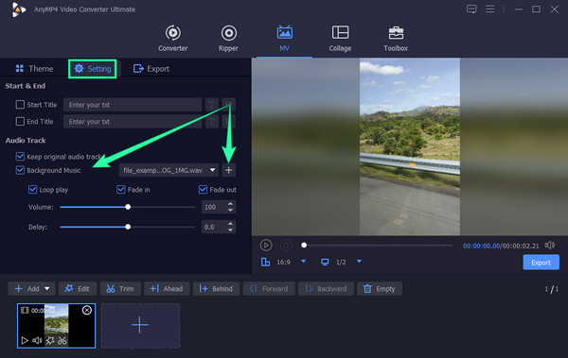Toggle Keep original audio track
568x358 pixels.
(x=20, y=156)
